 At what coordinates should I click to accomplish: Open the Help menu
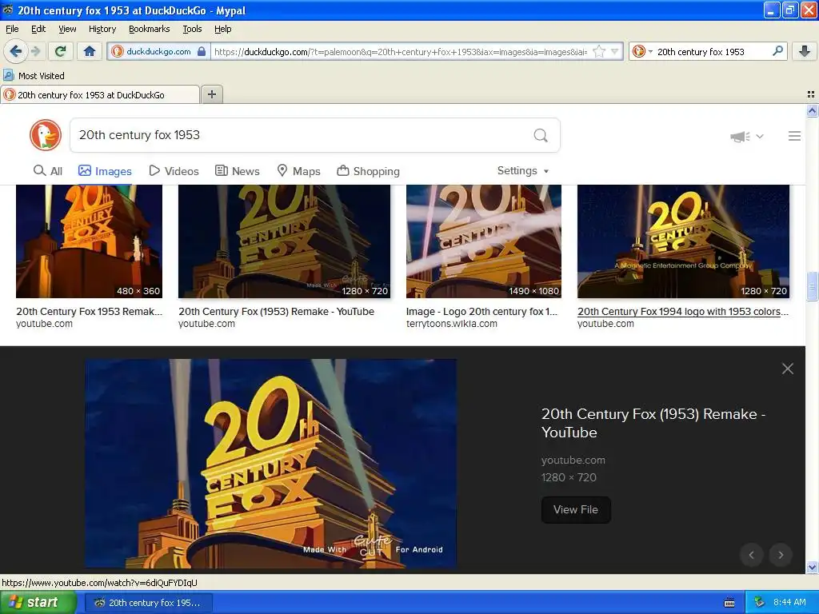coord(222,29)
